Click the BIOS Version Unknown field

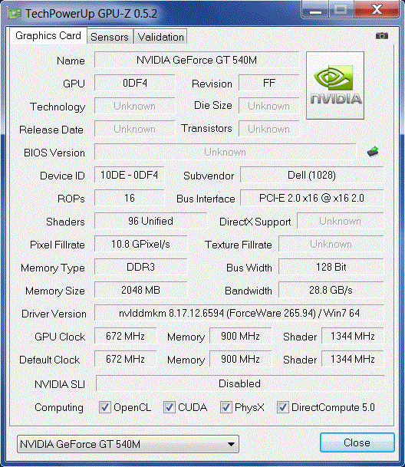pyautogui.click(x=225, y=152)
